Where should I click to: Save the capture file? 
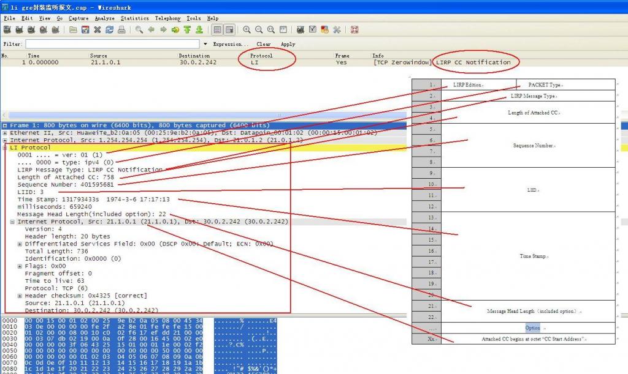click(85, 29)
